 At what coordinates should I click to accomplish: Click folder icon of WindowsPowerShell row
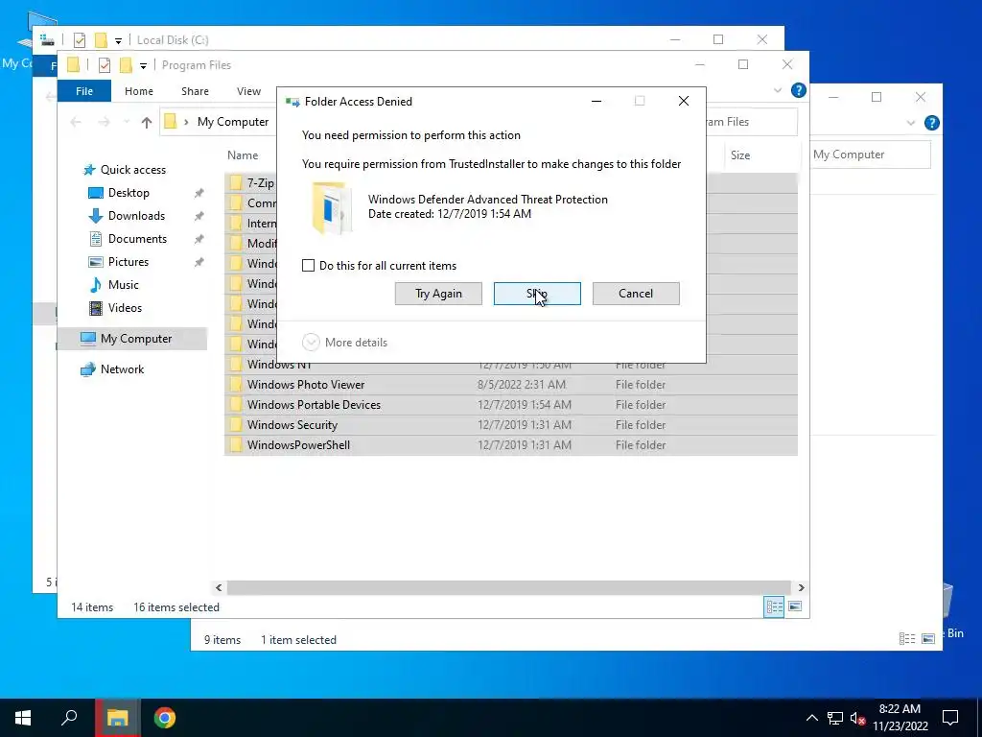236,445
